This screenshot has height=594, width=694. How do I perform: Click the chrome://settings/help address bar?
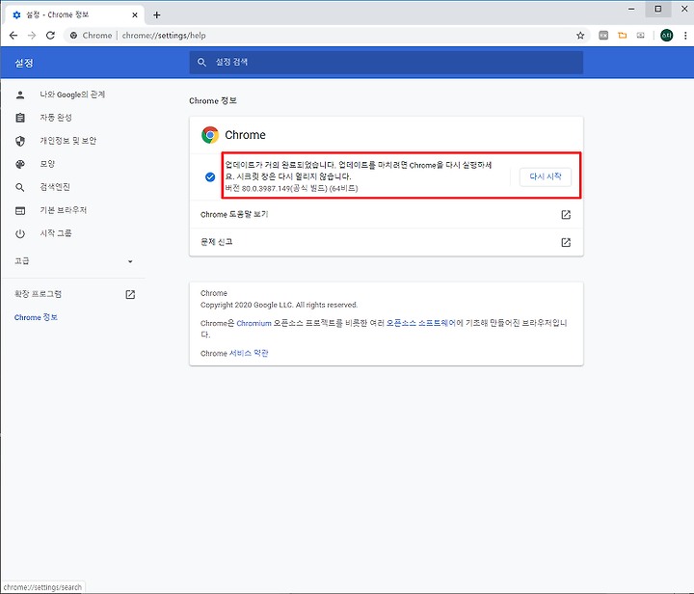327,36
